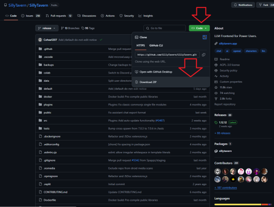This screenshot has height=207, width=274.
Task: Open the .dockerignore file
Action: point(52,136)
